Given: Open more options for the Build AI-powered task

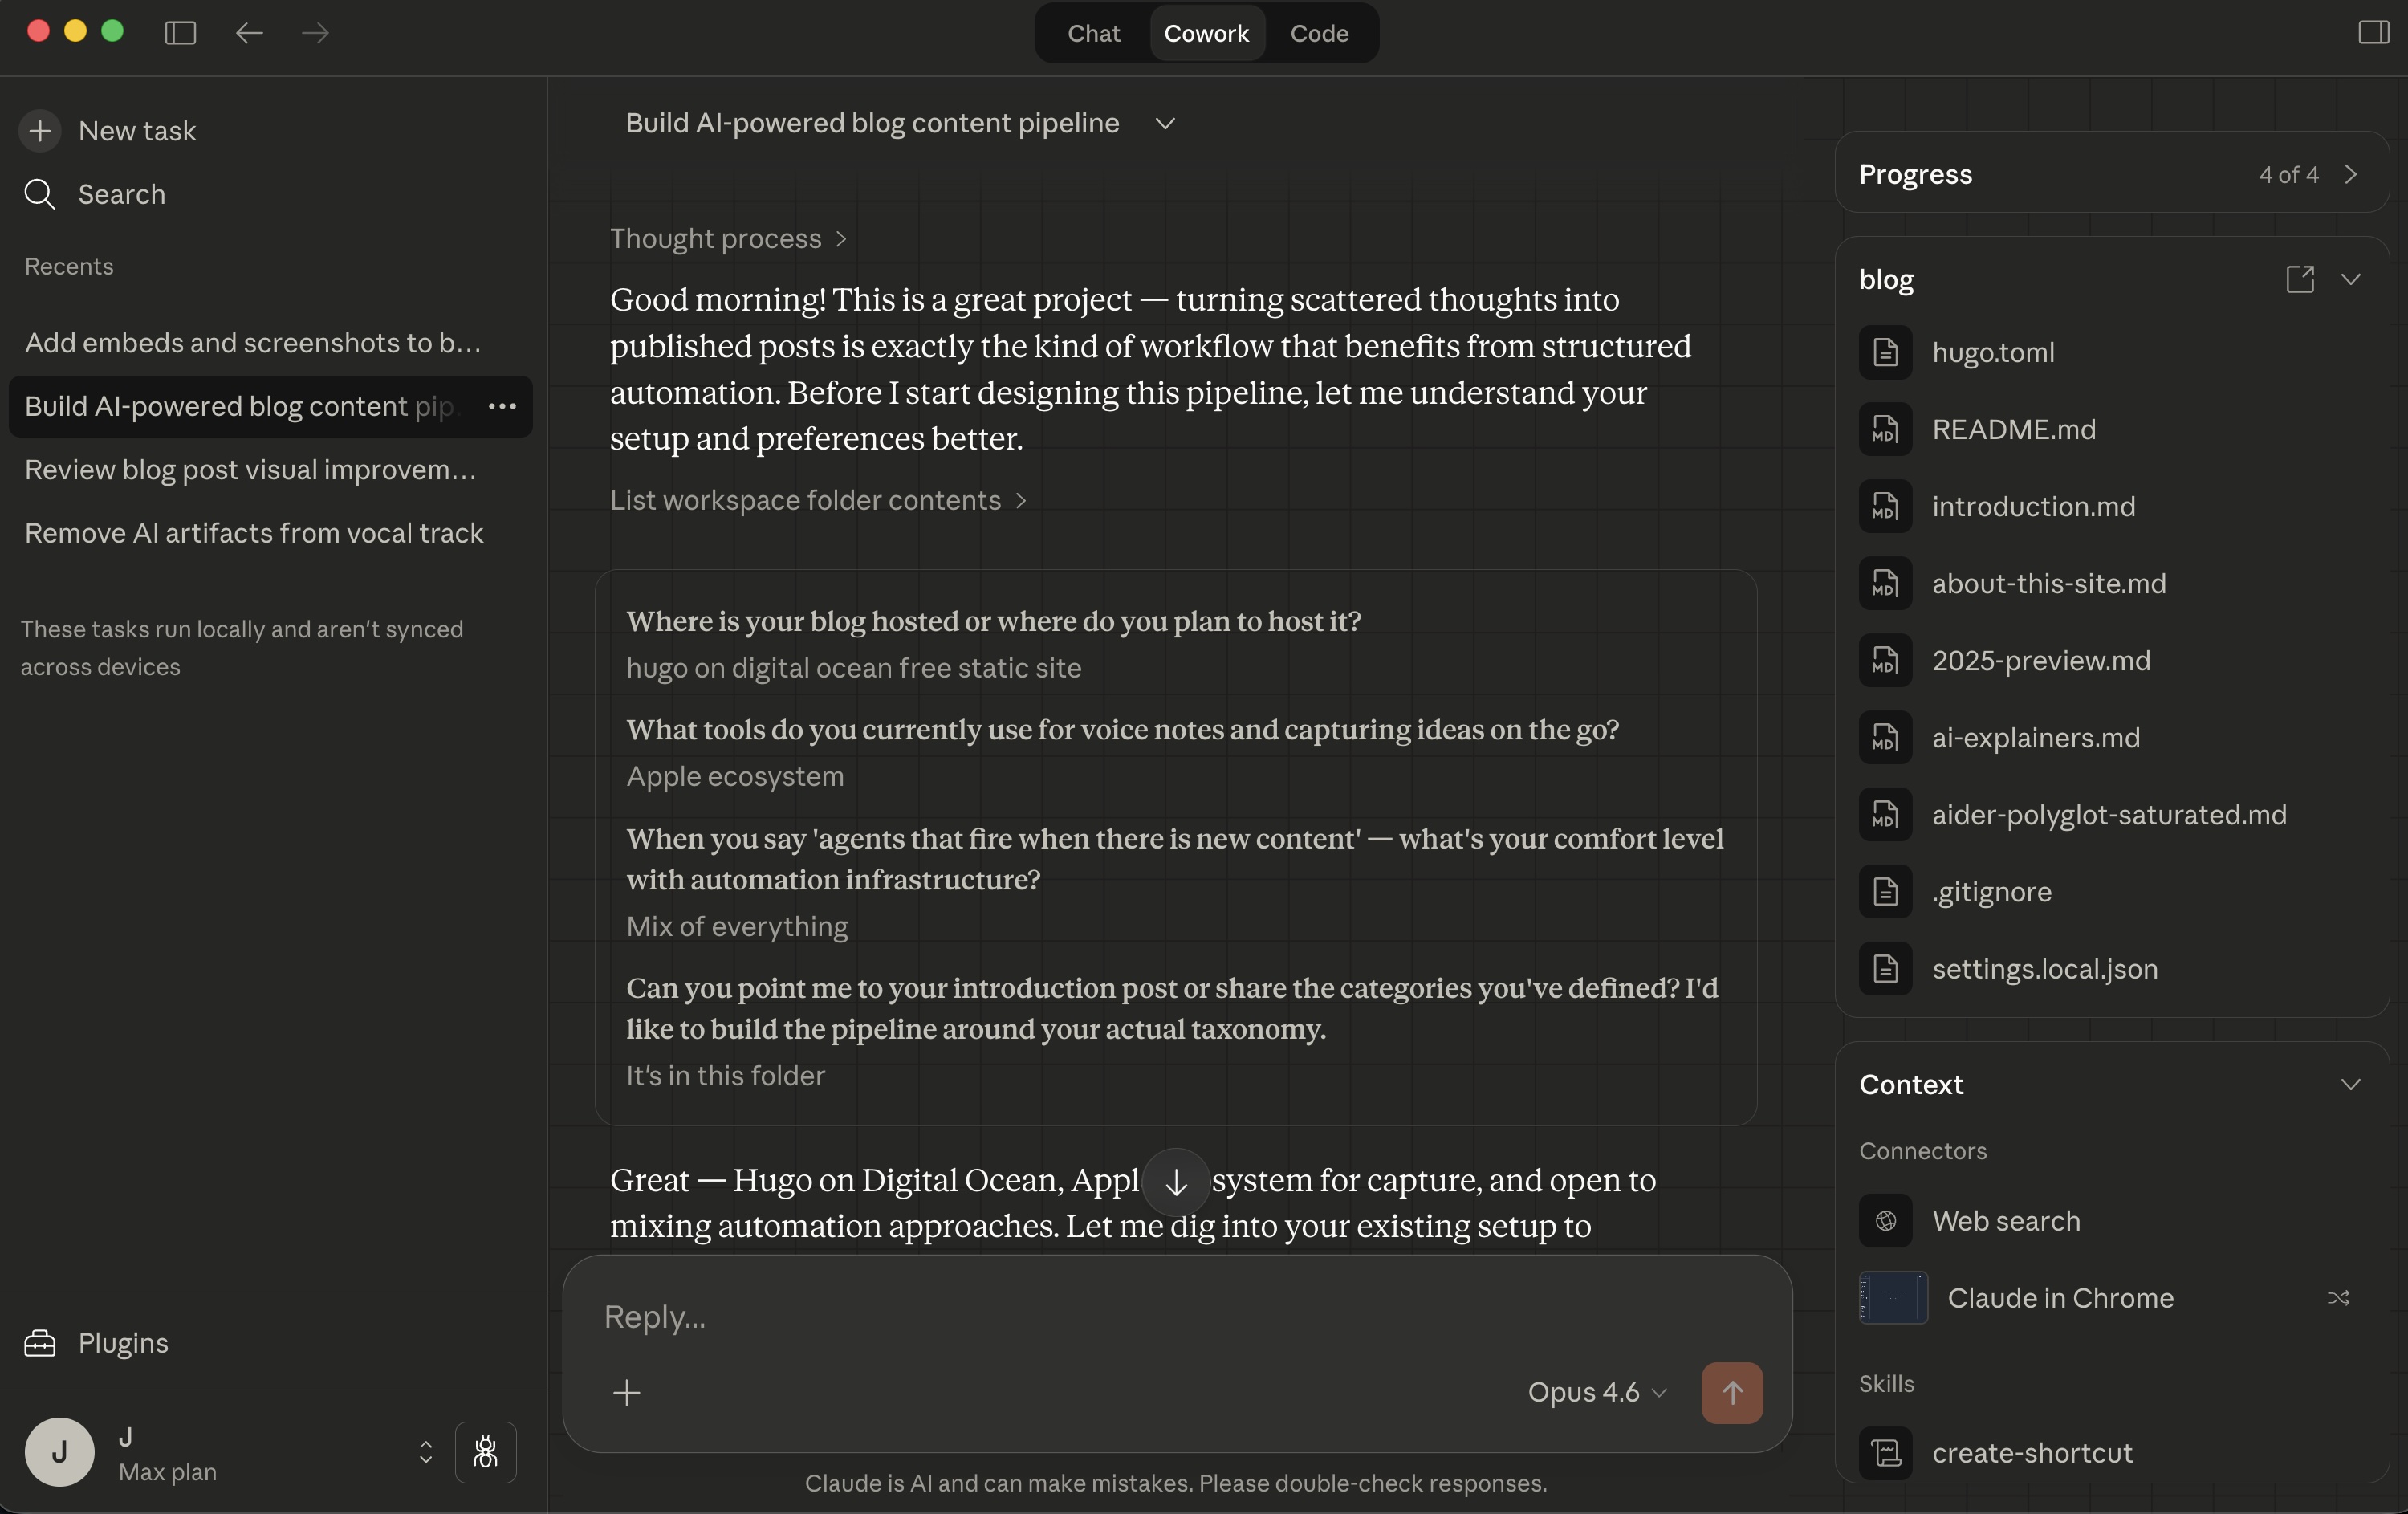Looking at the screenshot, I should [501, 406].
